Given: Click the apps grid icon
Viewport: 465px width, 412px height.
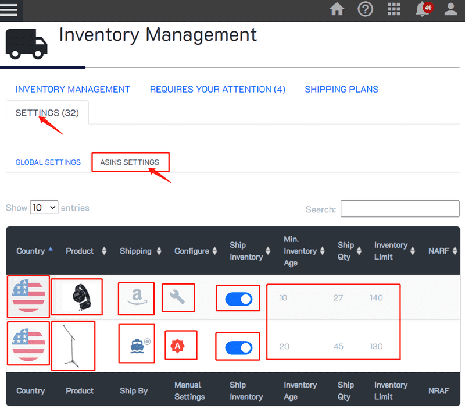Looking at the screenshot, I should pyautogui.click(x=394, y=9).
